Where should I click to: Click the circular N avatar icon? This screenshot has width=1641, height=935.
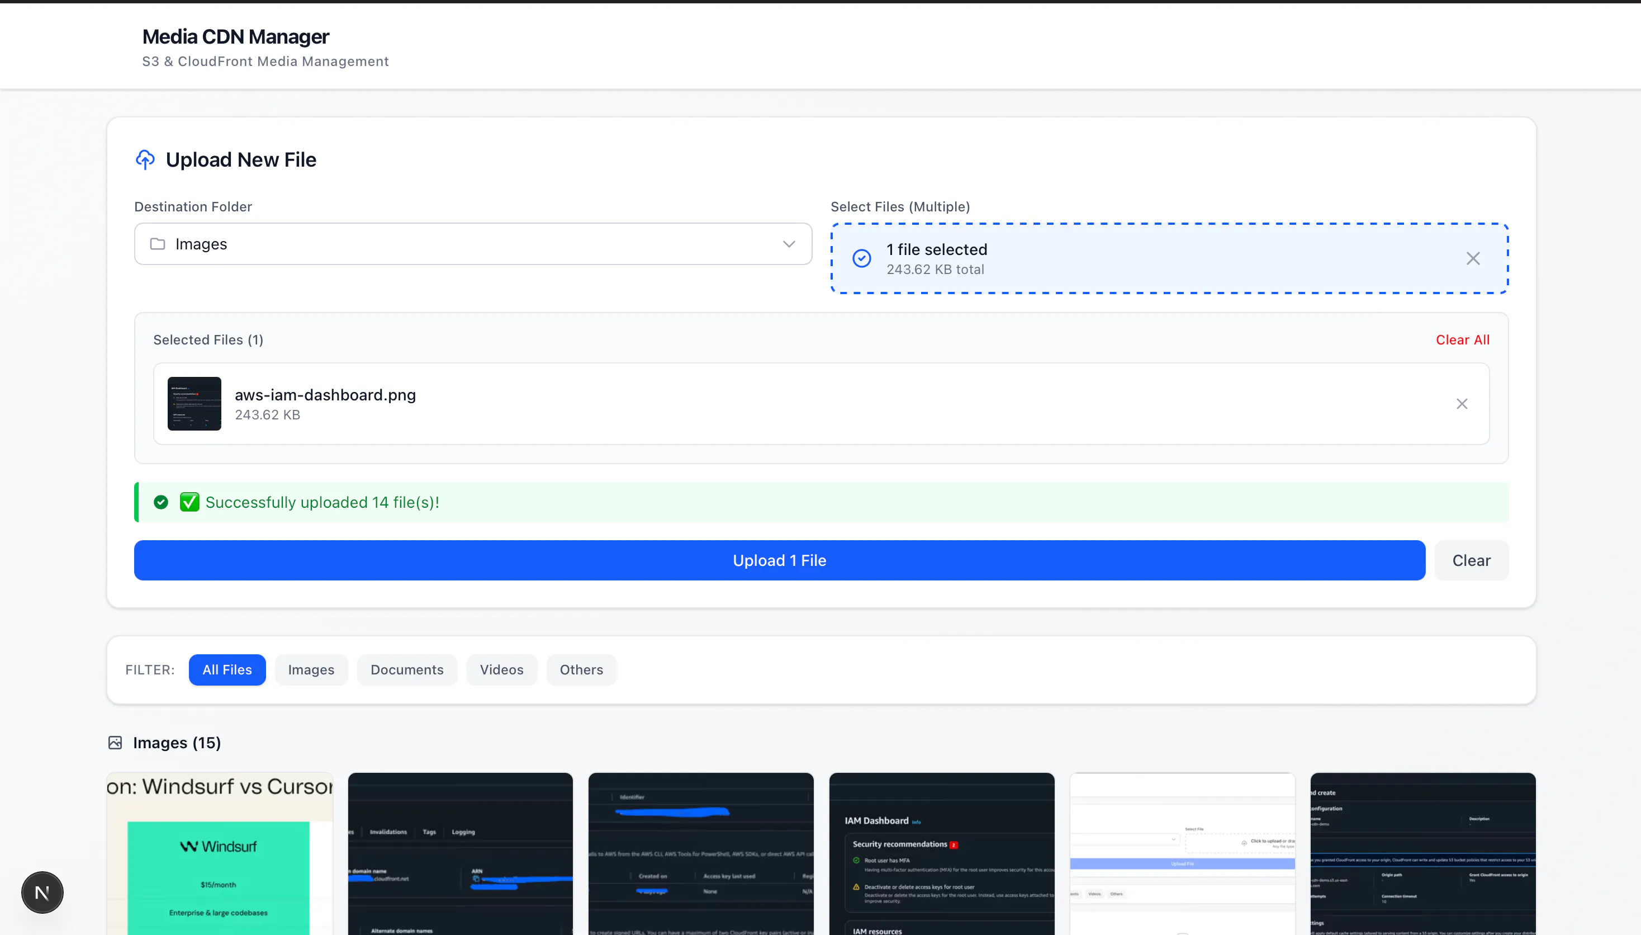[42, 892]
